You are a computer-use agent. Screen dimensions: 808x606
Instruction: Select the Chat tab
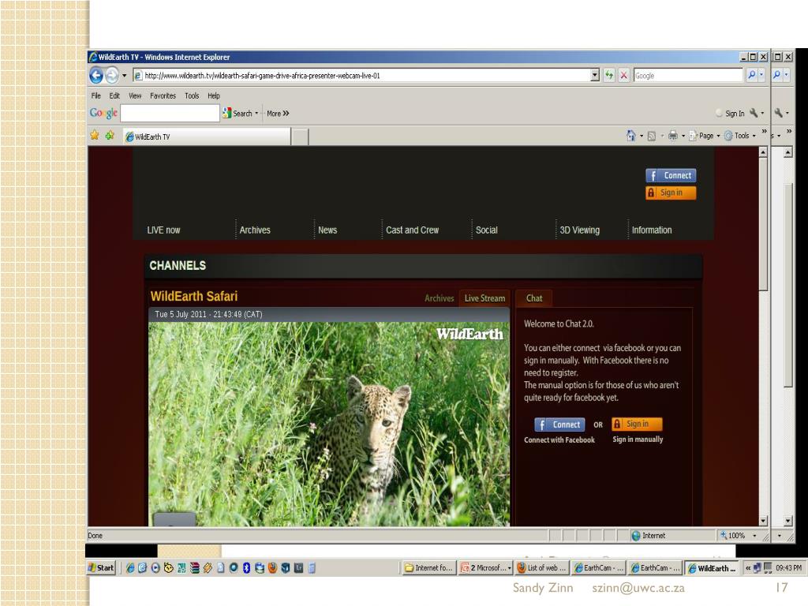534,298
